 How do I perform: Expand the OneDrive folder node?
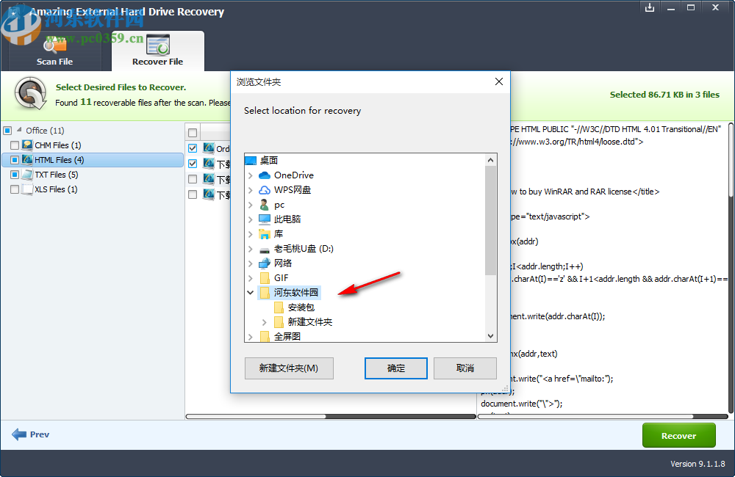[251, 175]
